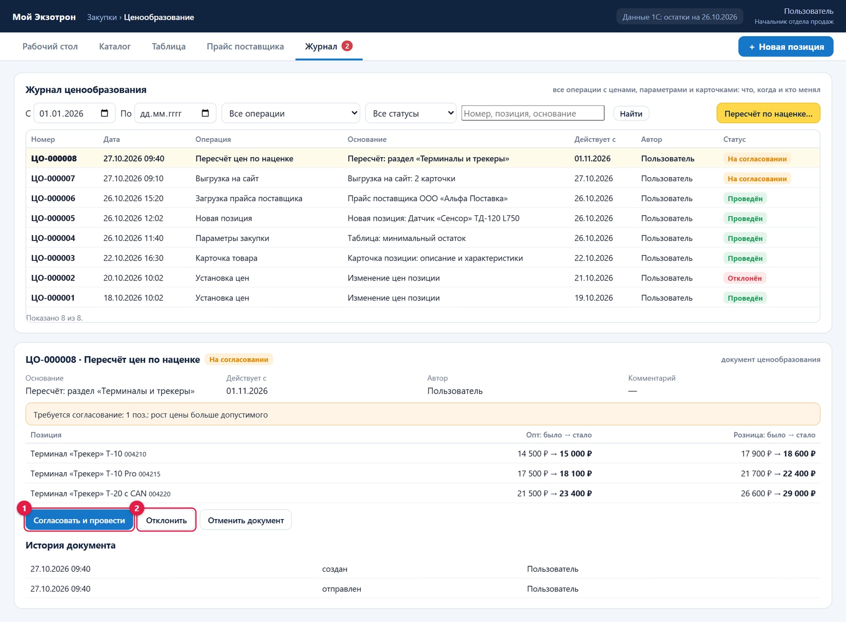Click the approval warning 'Требуется согласование' banner
846x622 pixels.
pos(423,414)
